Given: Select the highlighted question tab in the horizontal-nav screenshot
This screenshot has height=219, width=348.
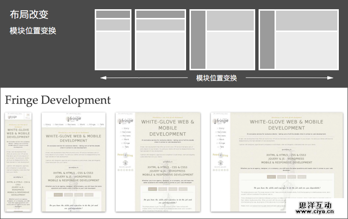Looking at the screenshot, I should (x=58, y=195).
